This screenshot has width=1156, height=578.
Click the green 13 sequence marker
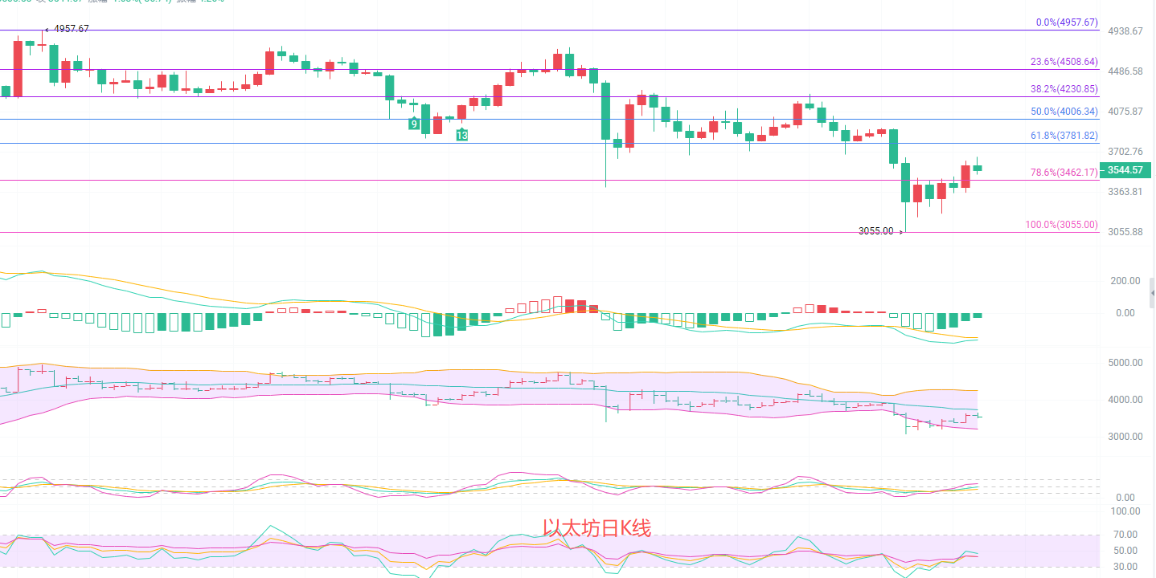(462, 136)
